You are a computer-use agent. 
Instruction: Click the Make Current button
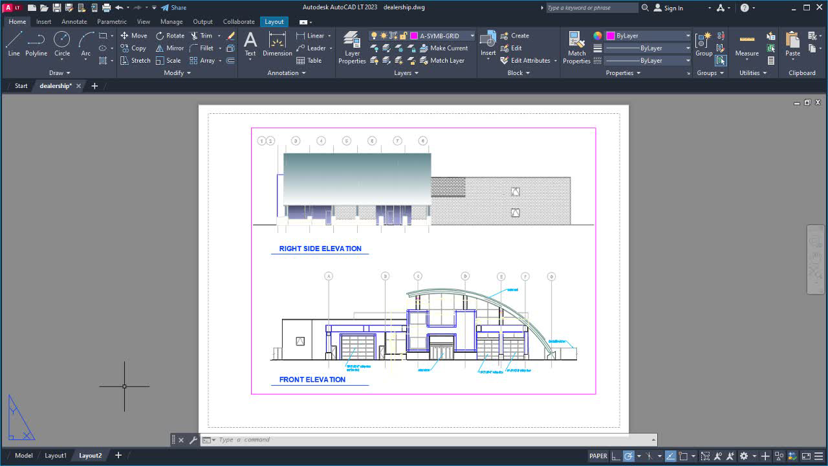click(446, 47)
